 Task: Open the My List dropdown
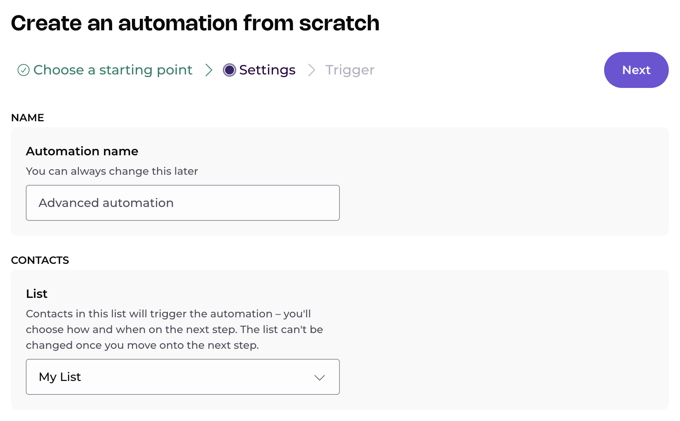tap(182, 377)
